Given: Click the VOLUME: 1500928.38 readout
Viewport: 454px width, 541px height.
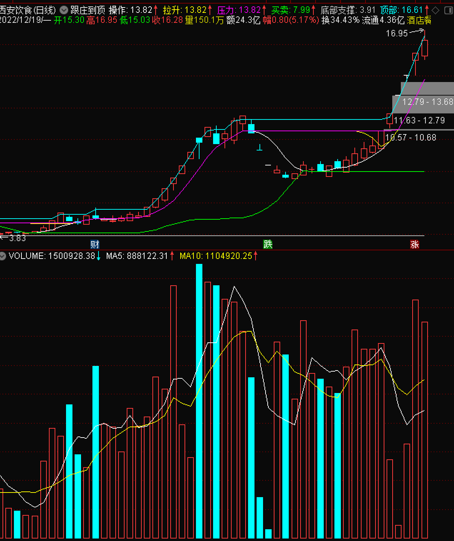Looking at the screenshot, I should point(52,256).
